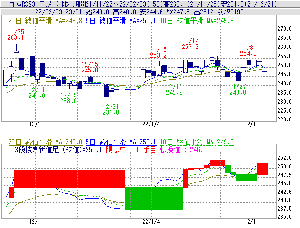300x228 pixels.
Task: Click the 1/27 243.0 low label
Action: (x=237, y=89)
